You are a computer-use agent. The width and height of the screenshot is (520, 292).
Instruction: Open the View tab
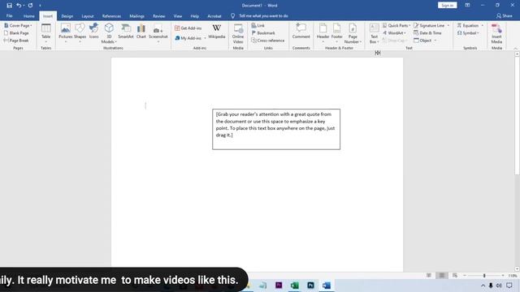pos(178,16)
